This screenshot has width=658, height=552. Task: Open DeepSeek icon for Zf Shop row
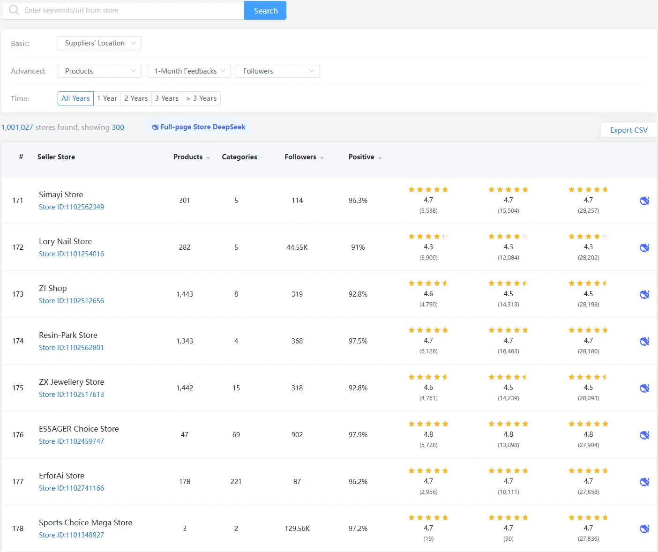click(644, 294)
